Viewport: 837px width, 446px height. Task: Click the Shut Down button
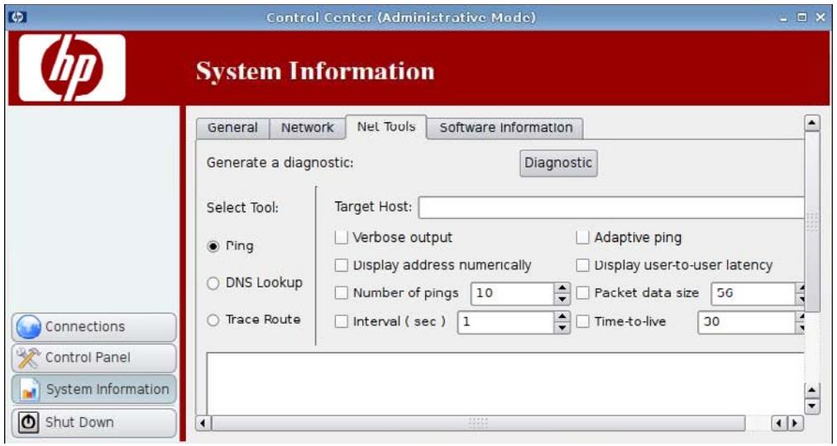click(94, 423)
